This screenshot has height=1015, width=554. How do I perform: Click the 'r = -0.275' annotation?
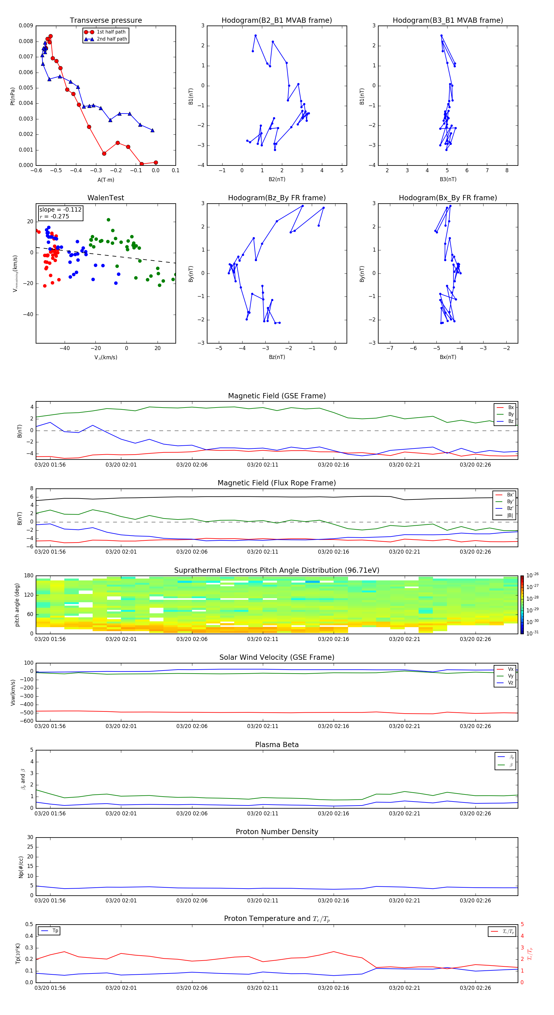point(54,216)
